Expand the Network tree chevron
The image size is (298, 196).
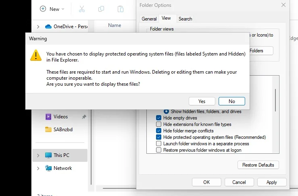pyautogui.click(x=38, y=168)
